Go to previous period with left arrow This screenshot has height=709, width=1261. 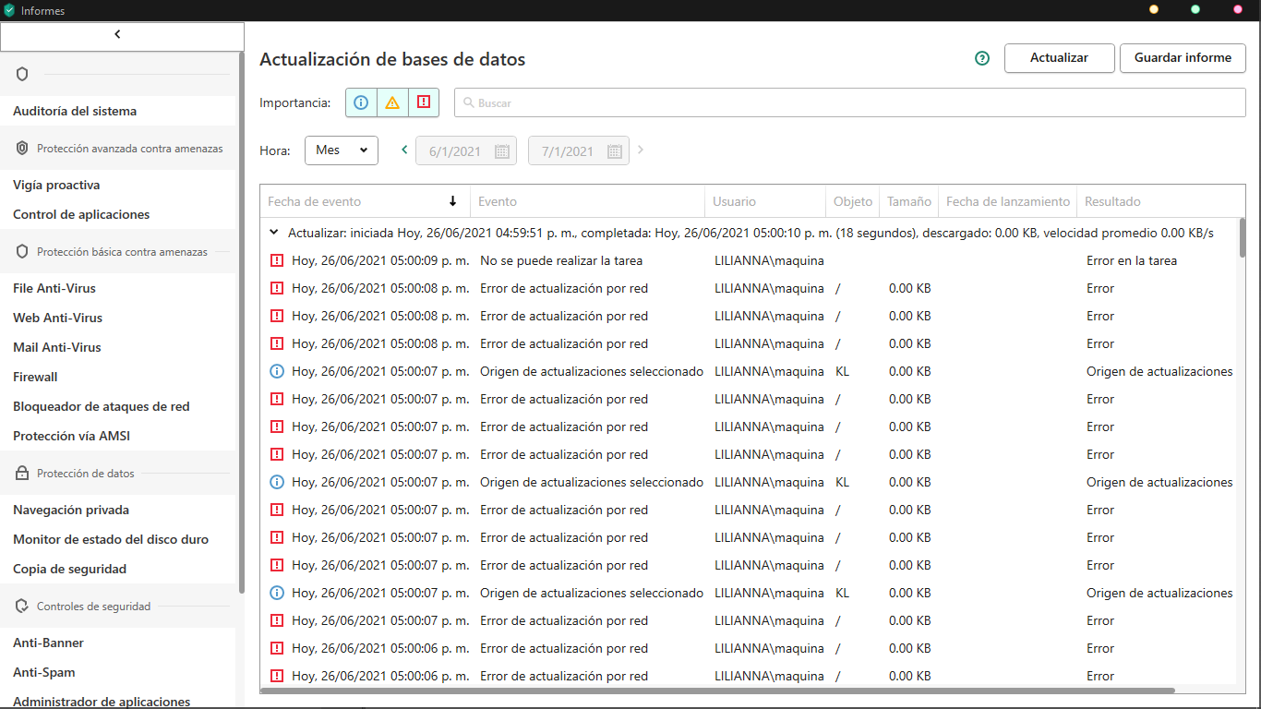click(x=404, y=150)
